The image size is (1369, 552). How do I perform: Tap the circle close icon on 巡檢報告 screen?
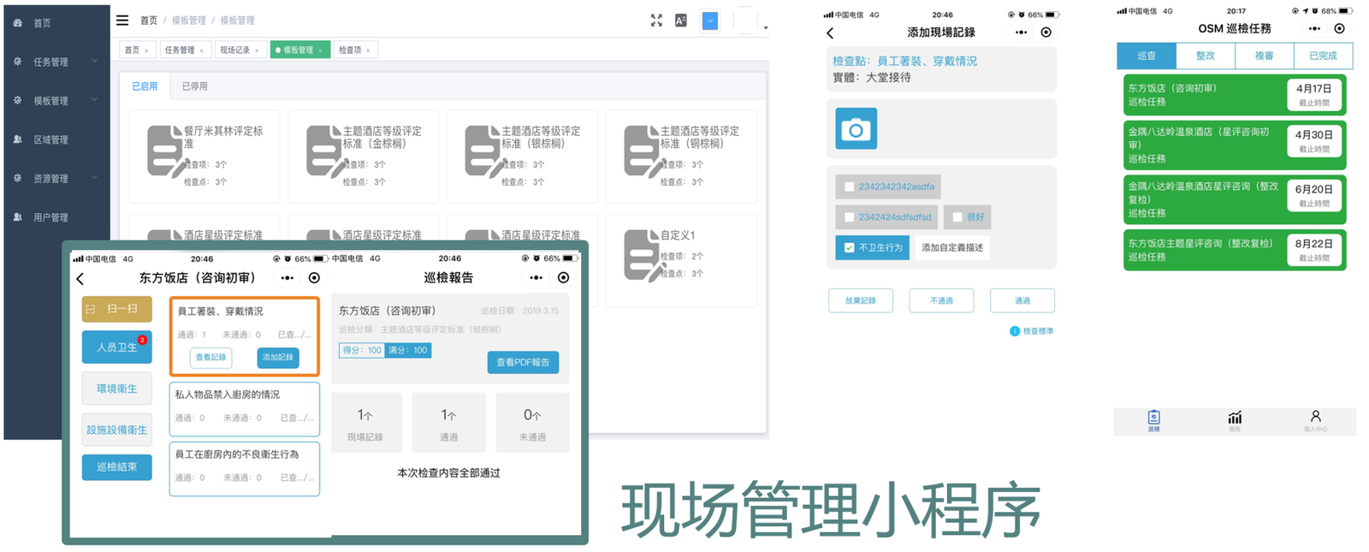(564, 277)
